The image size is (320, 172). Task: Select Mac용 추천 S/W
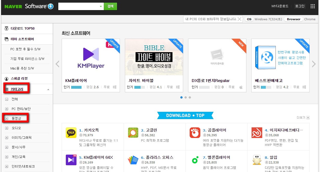[22, 68]
